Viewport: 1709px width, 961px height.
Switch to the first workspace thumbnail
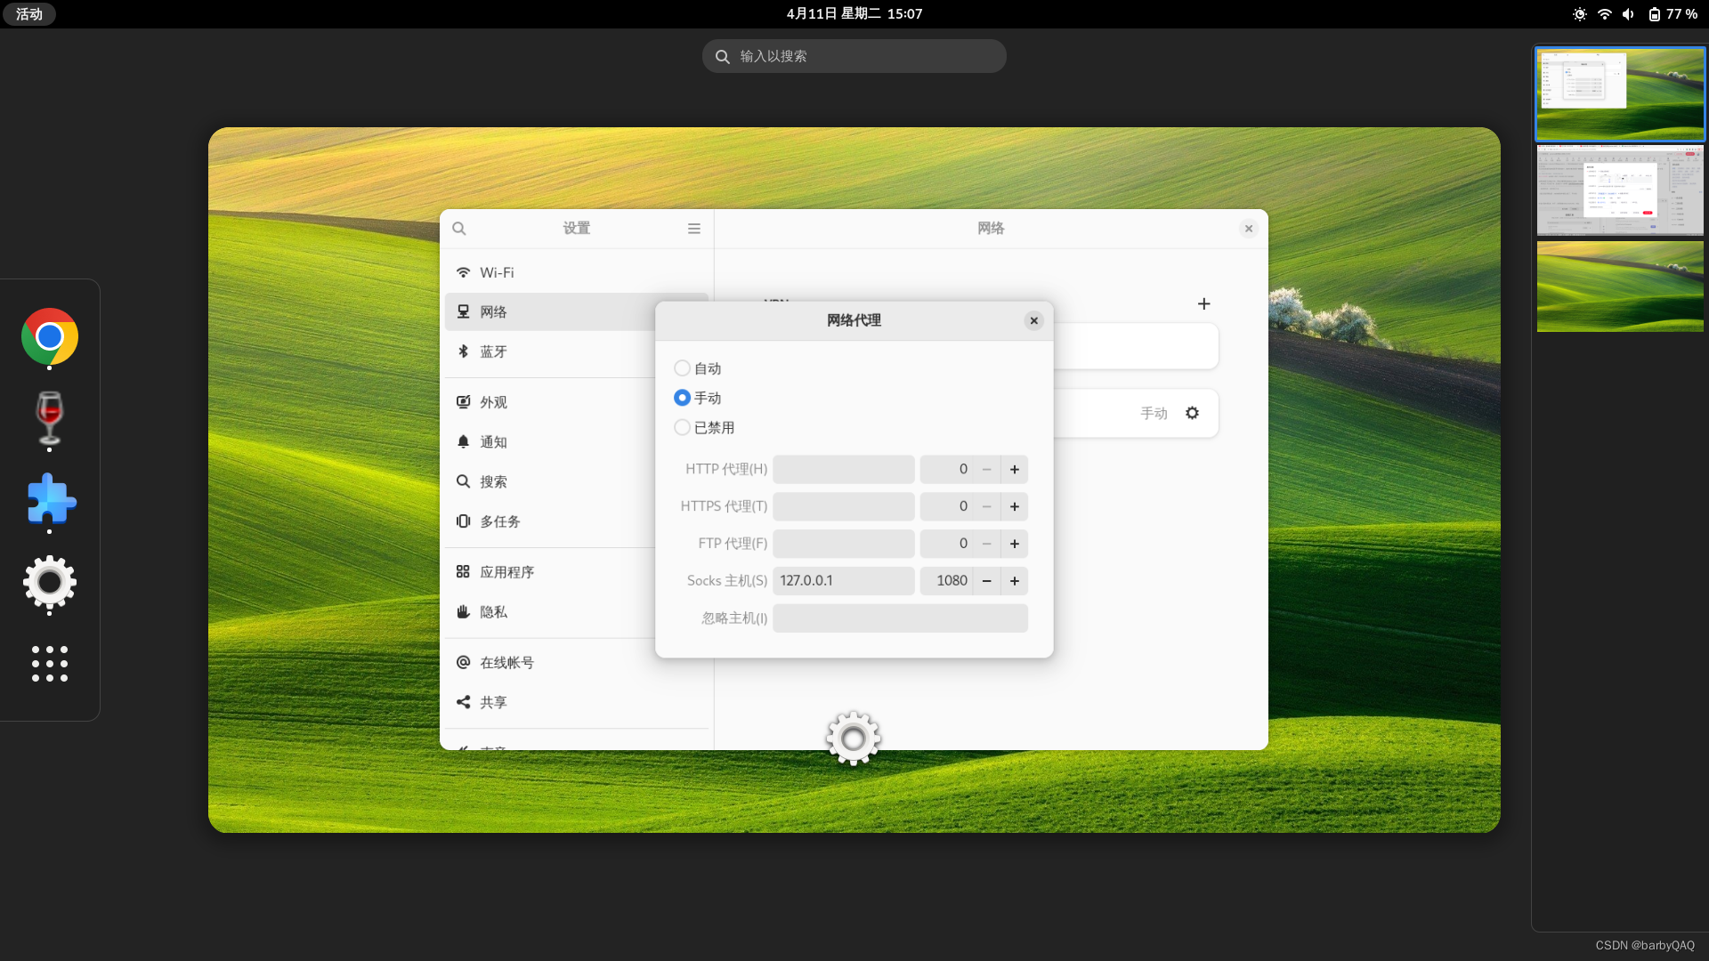pyautogui.click(x=1620, y=94)
